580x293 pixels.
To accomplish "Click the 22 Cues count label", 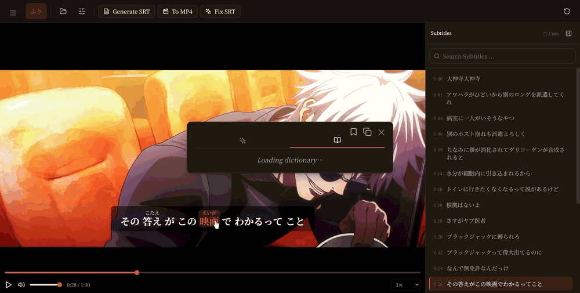I will 551,34.
